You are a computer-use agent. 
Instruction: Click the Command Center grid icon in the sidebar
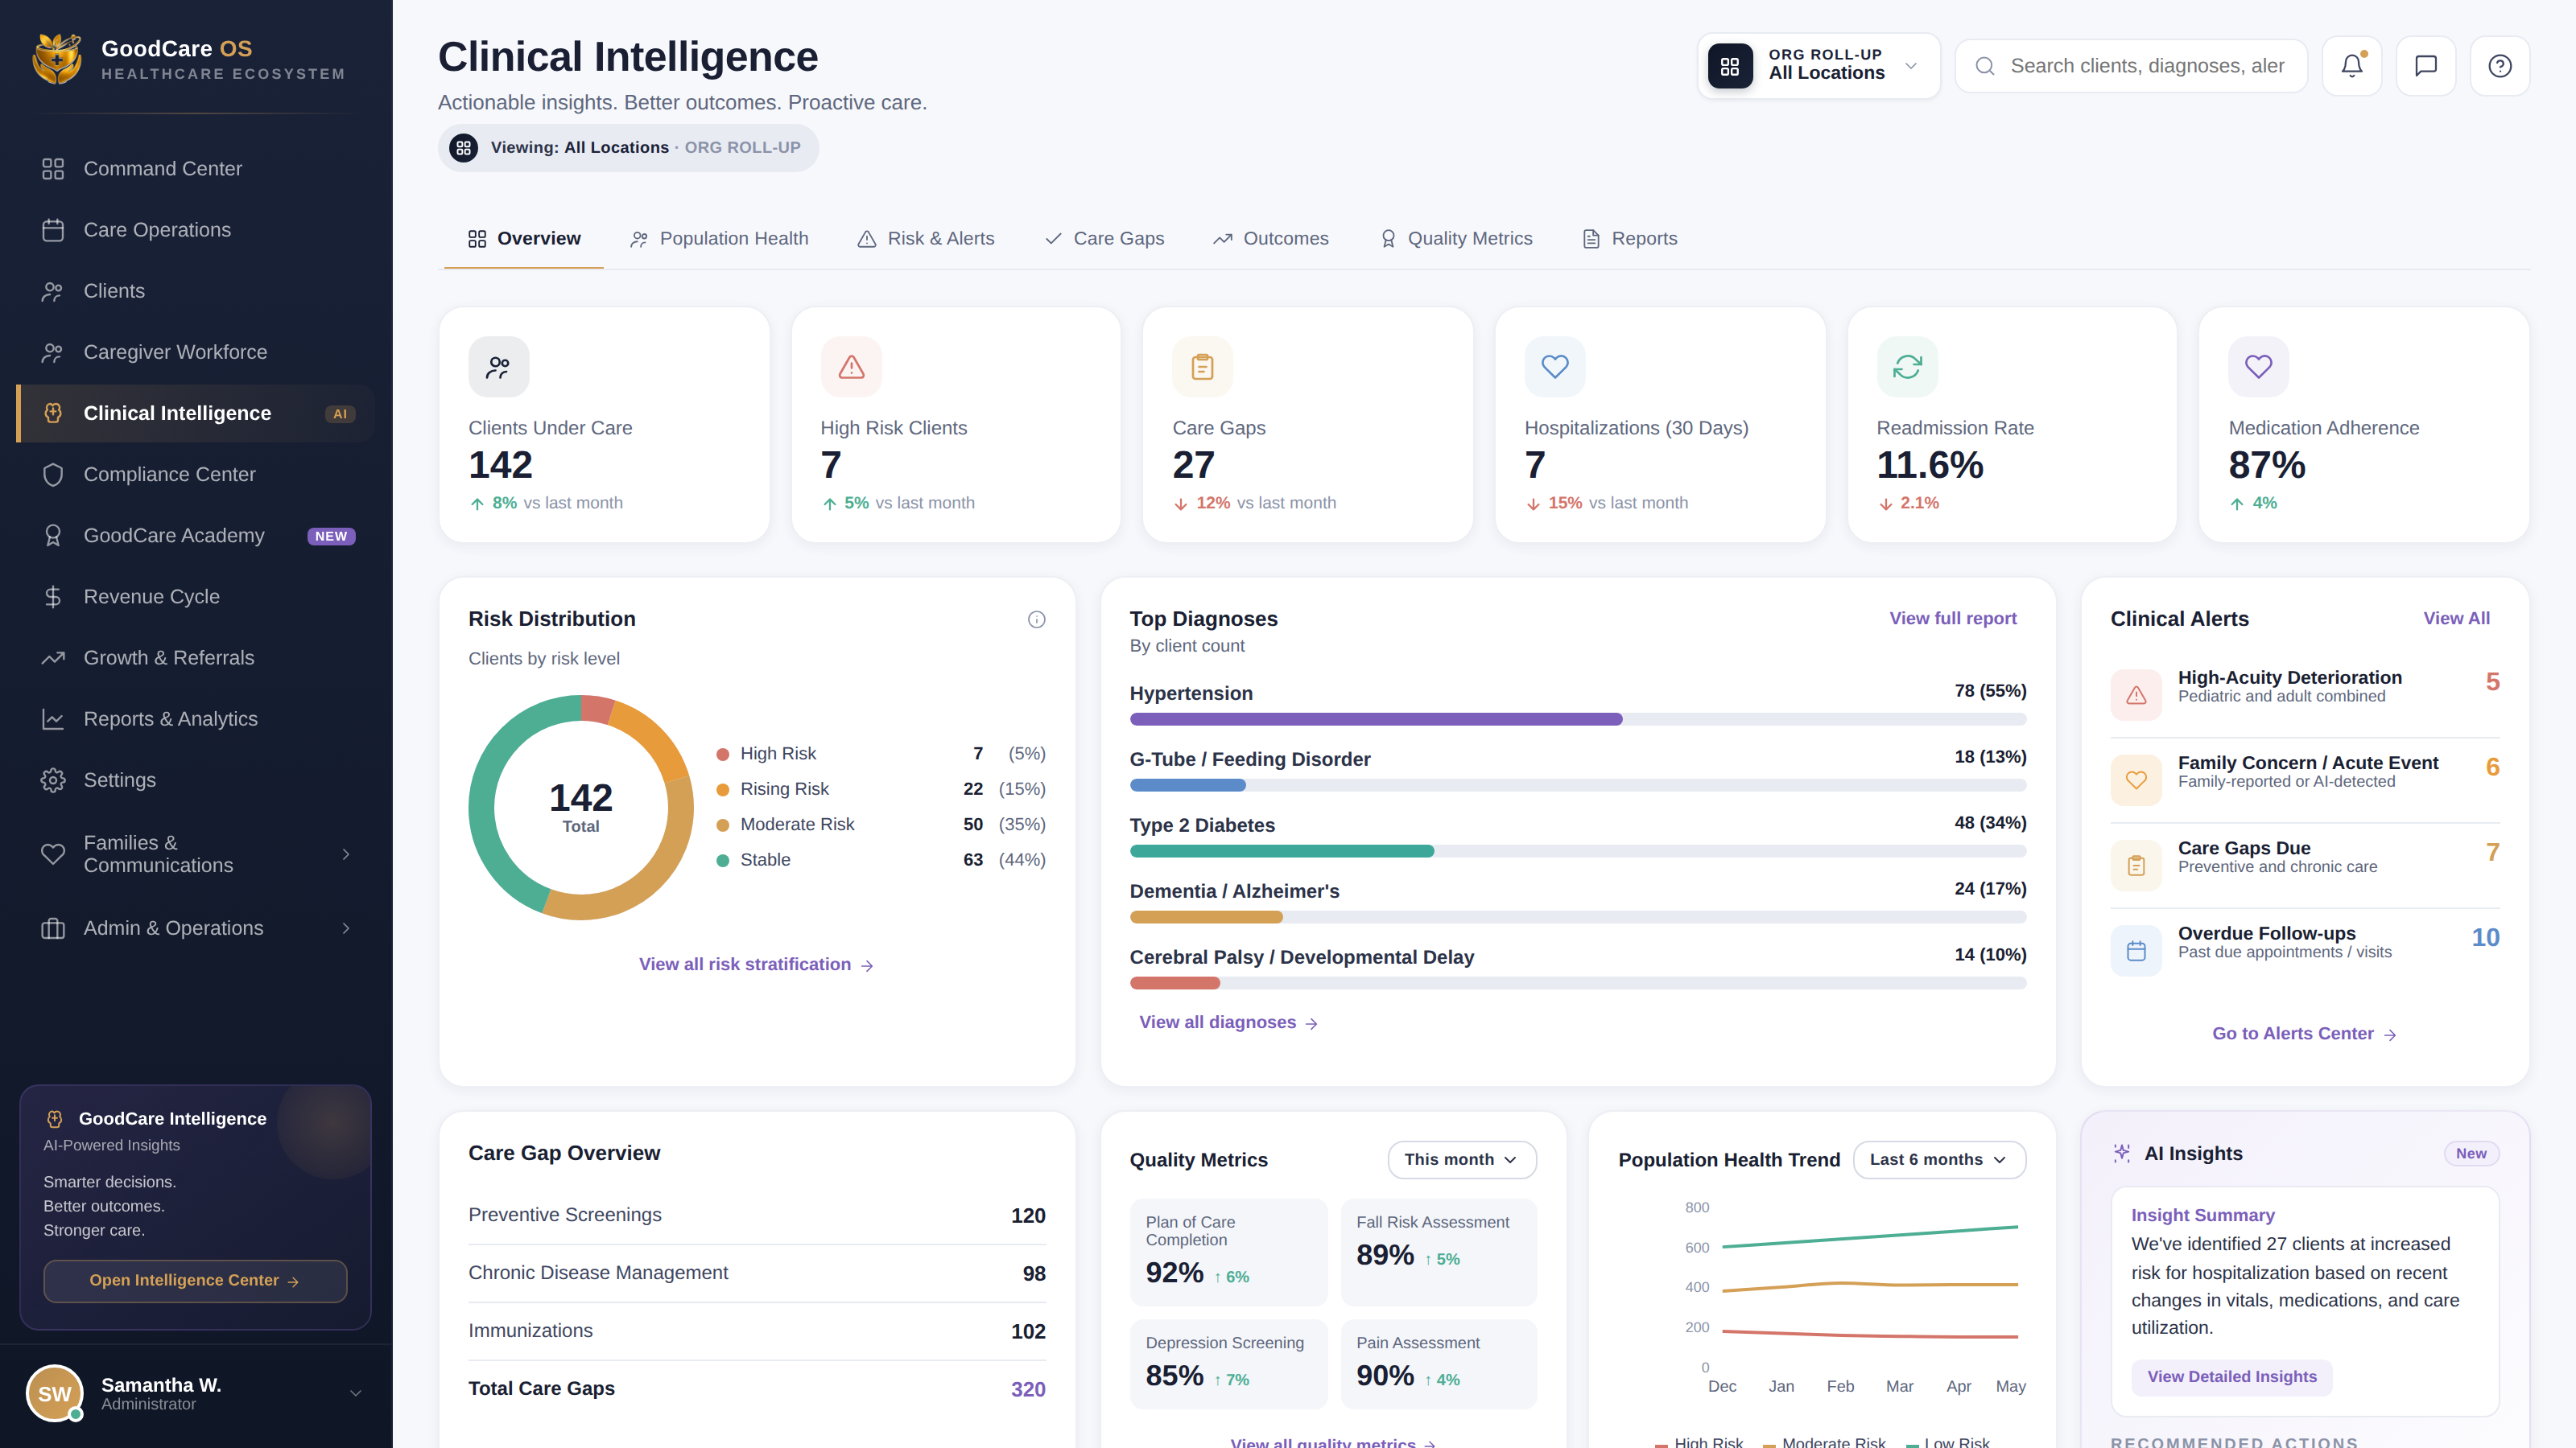coord(53,169)
